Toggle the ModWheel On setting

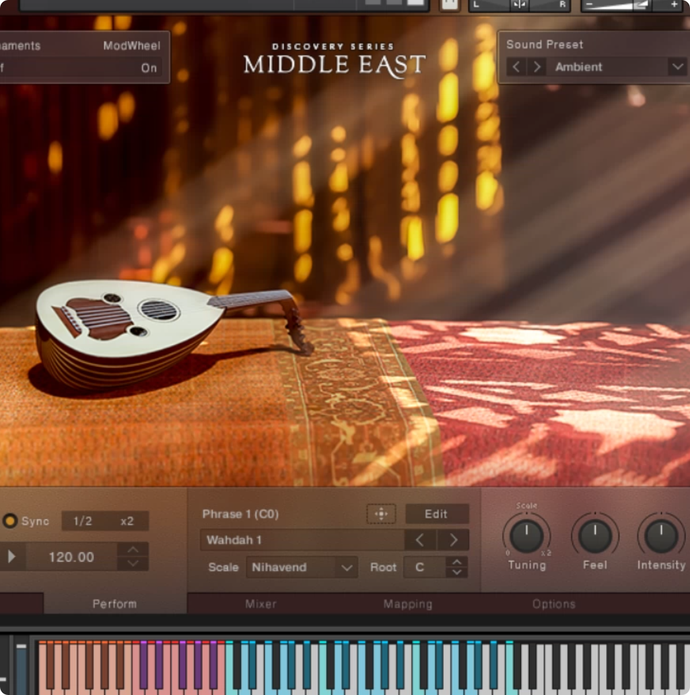(x=149, y=68)
